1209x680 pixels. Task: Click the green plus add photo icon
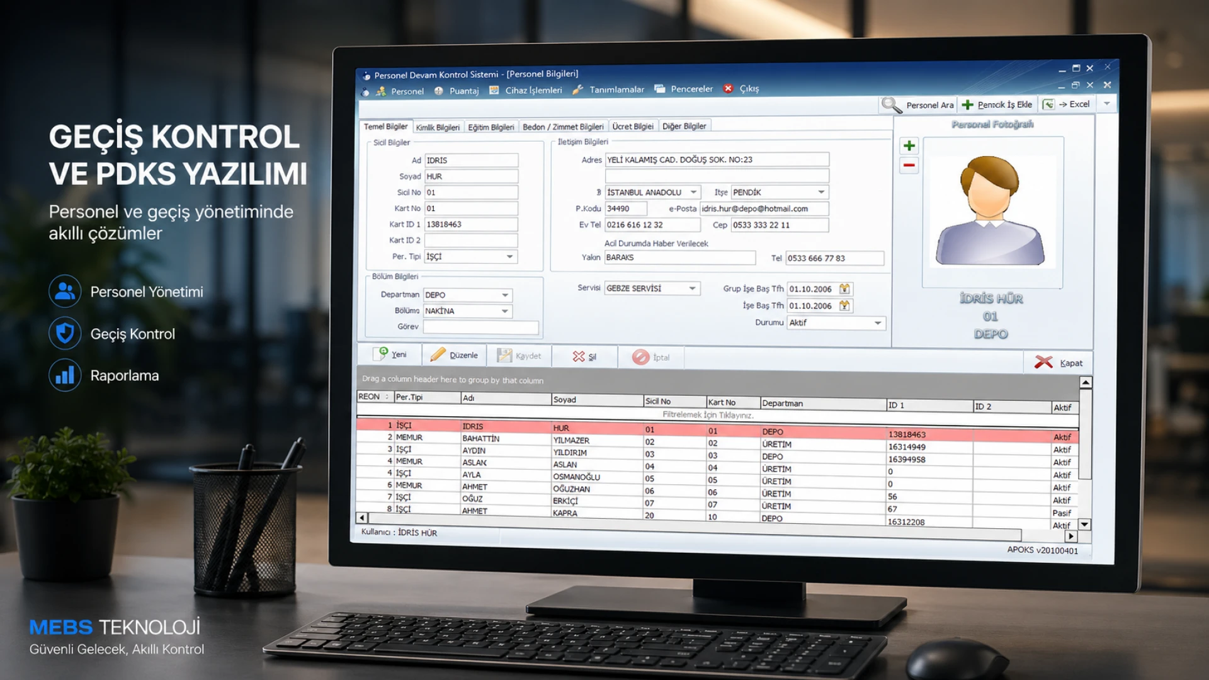(x=909, y=146)
